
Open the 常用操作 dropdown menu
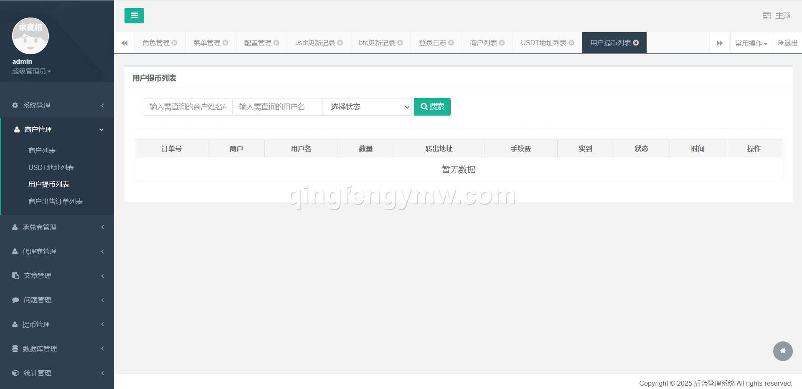coord(751,43)
